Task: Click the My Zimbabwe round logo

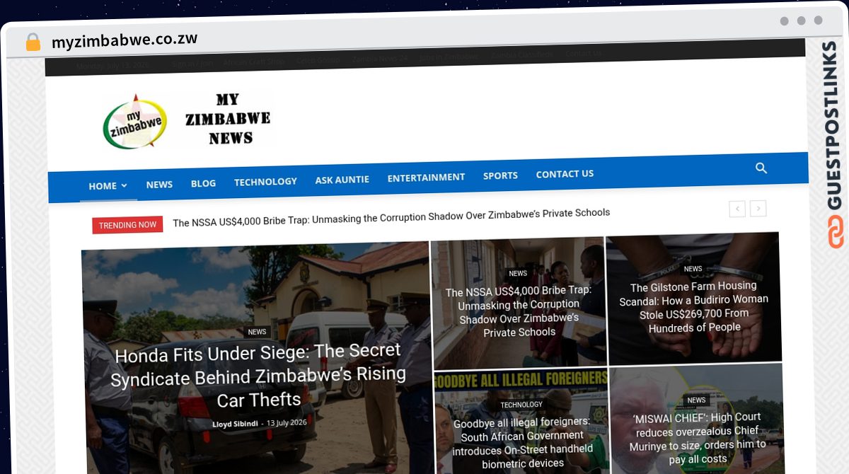Action: 135,121
